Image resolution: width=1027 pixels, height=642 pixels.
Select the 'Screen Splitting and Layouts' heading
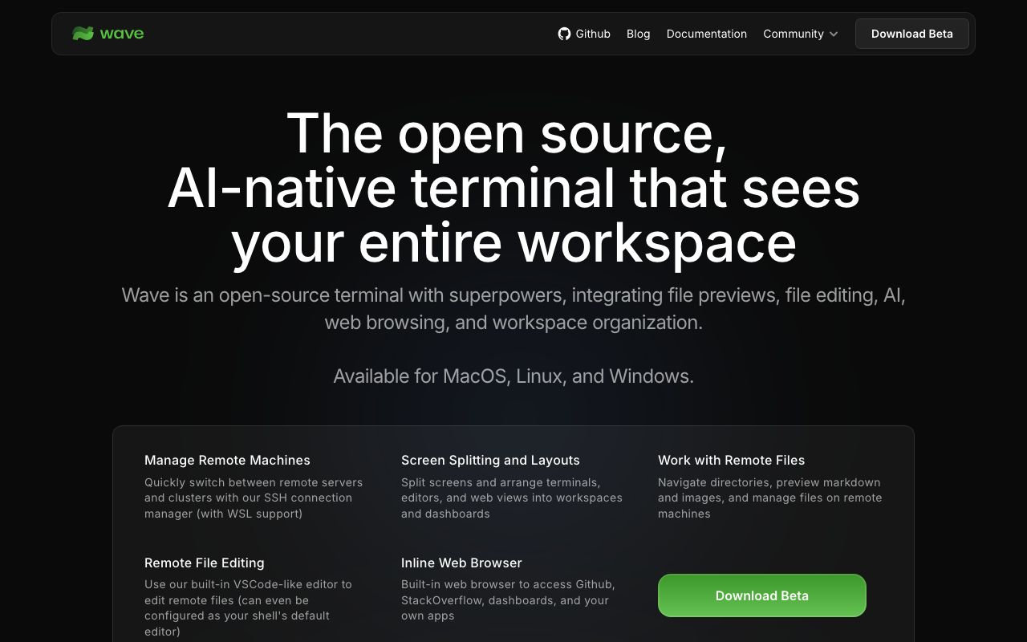[x=490, y=460]
